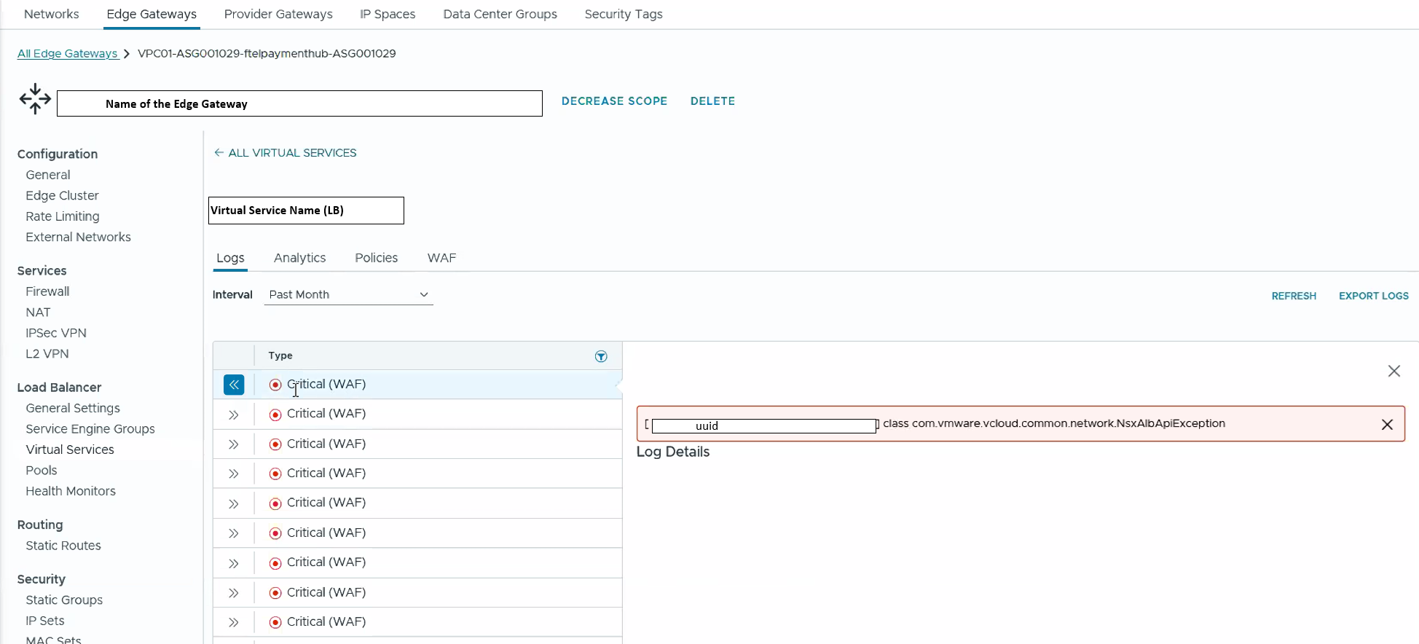The image size is (1419, 644).
Task: Expand the sixth Critical (WAF) log row
Action: coord(234,533)
